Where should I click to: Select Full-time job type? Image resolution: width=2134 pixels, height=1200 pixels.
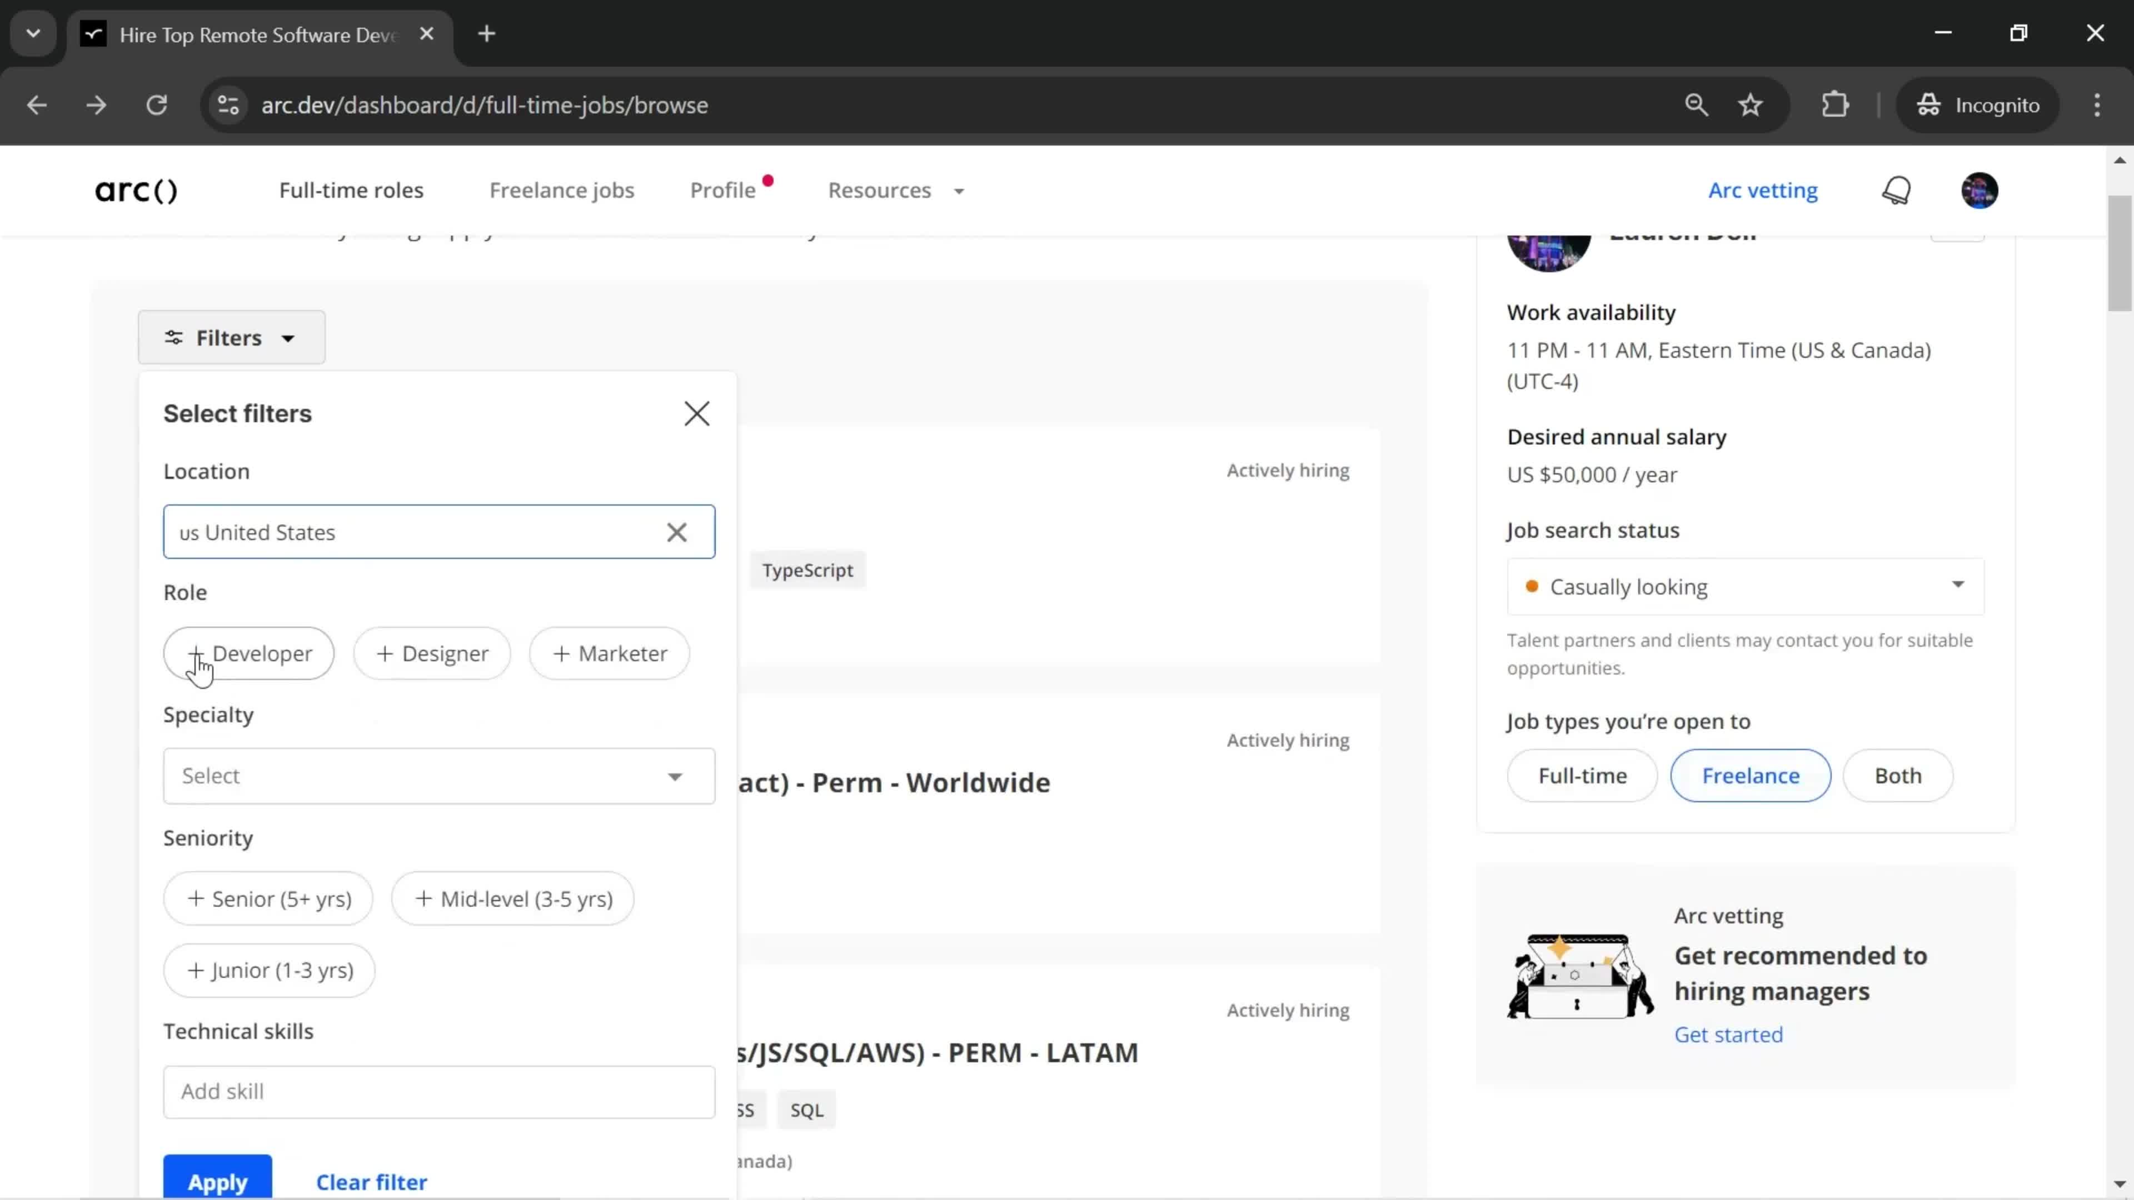tap(1582, 776)
